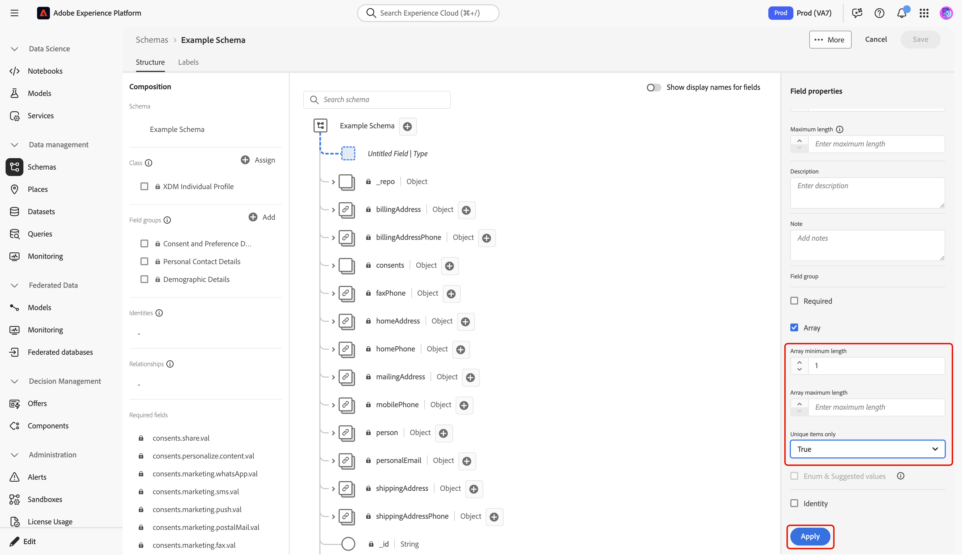Open the app switcher grid icon
Screen dimensions: 962x555
coord(924,13)
